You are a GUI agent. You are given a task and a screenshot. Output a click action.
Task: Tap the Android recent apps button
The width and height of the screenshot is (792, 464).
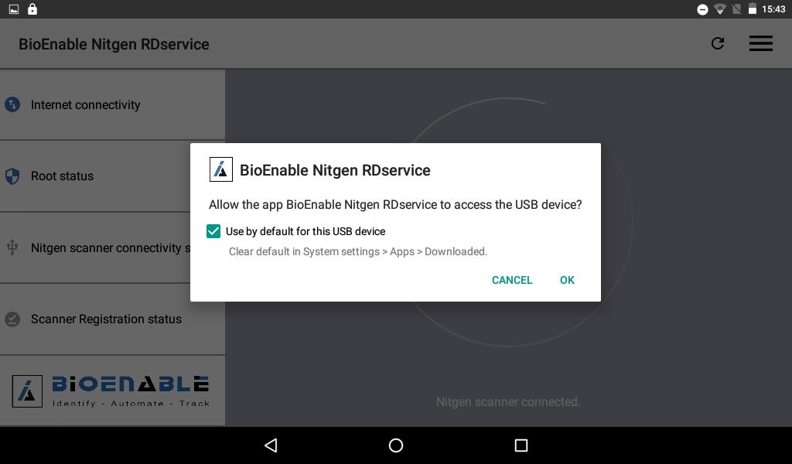521,445
